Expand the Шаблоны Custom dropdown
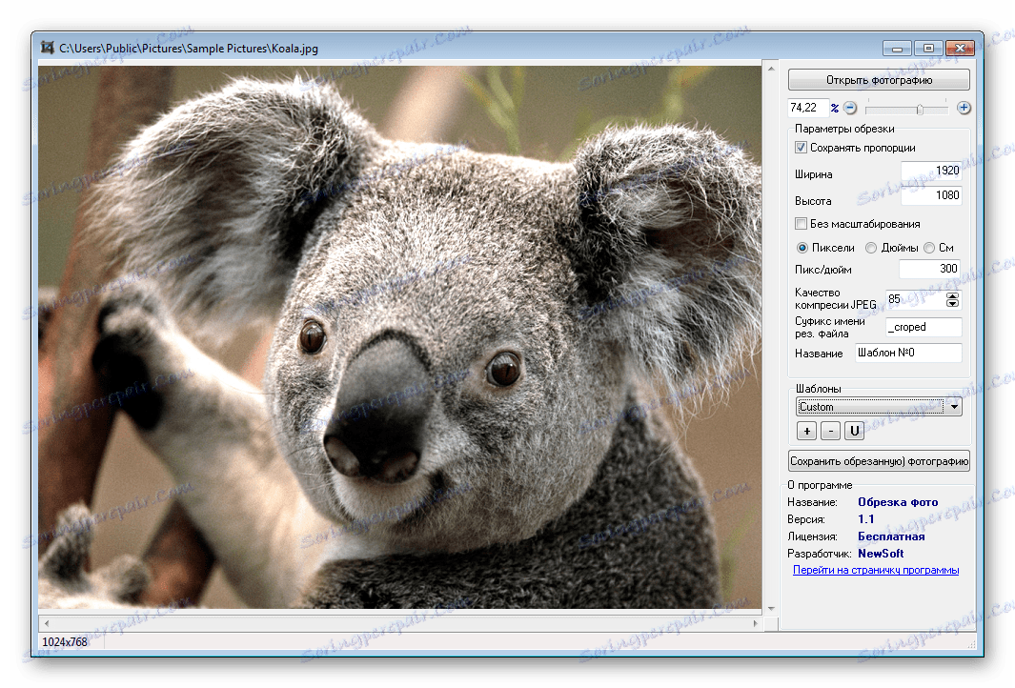1015x688 pixels. click(955, 407)
